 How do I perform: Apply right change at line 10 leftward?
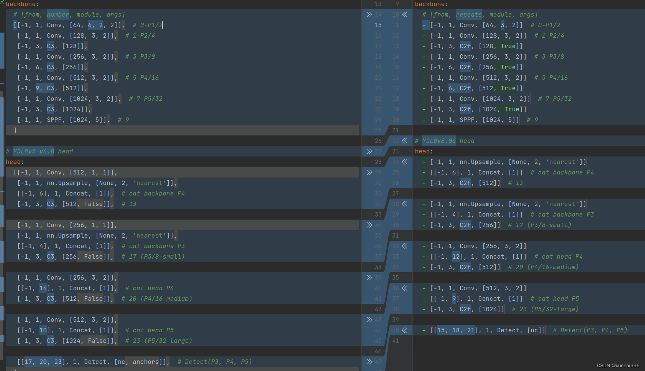pyautogui.click(x=405, y=15)
